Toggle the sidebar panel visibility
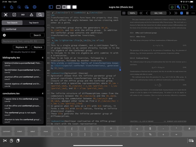 point(50,7)
